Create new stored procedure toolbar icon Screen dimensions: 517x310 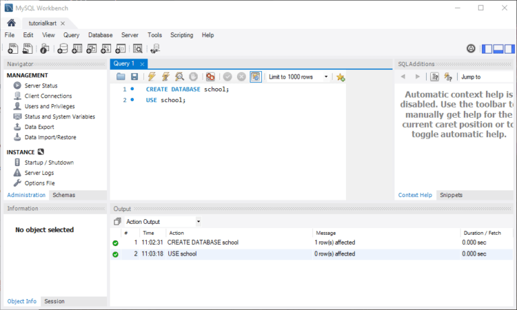106,49
